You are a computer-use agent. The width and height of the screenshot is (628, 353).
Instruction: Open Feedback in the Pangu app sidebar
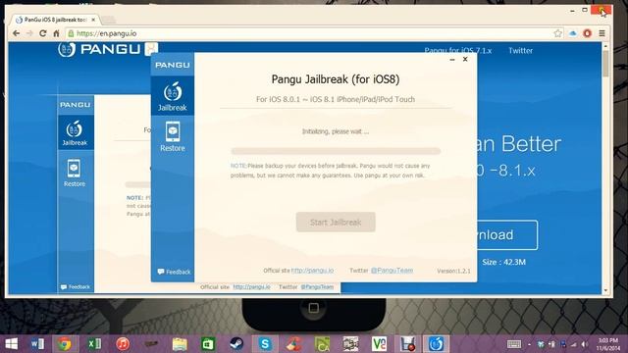(x=174, y=272)
